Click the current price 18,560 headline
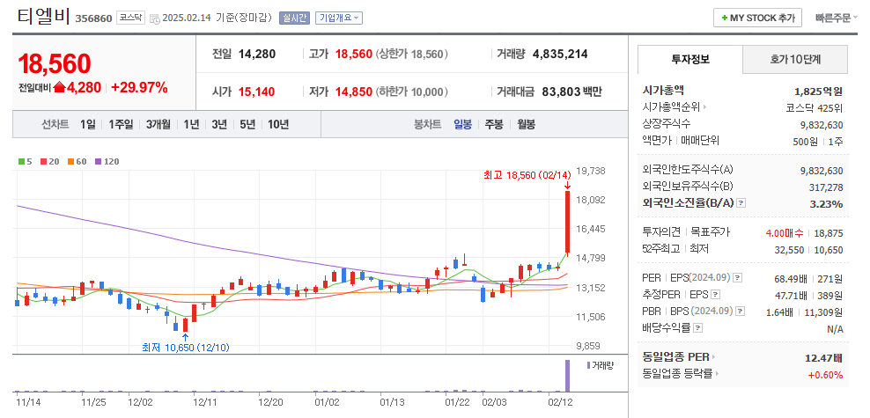 pyautogui.click(x=55, y=64)
